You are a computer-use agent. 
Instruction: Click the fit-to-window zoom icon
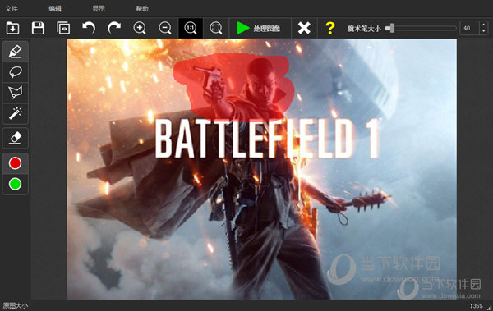(215, 28)
